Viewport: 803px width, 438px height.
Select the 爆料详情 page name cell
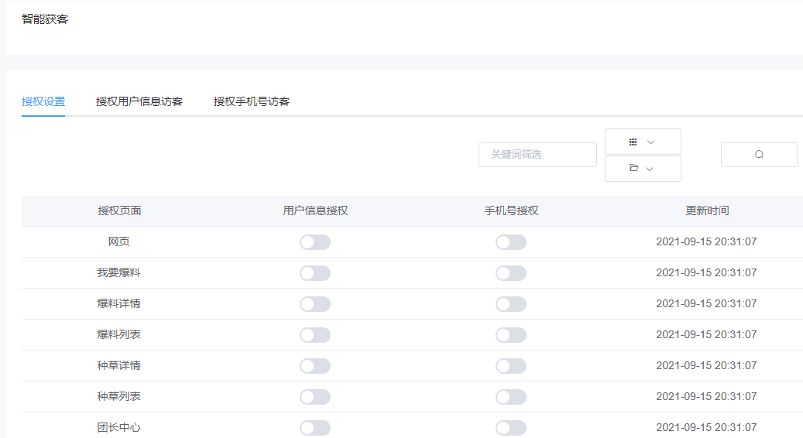[118, 303]
